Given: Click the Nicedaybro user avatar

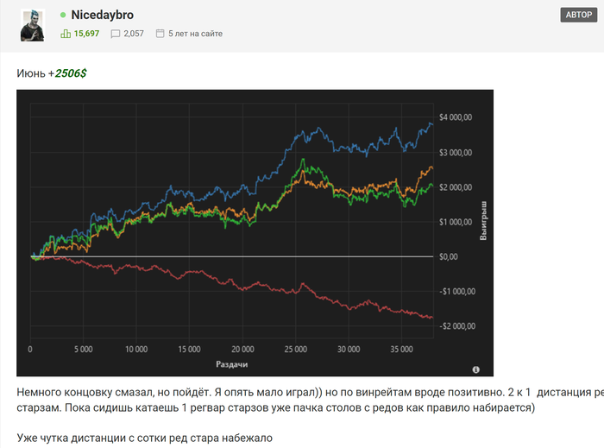Looking at the screenshot, I should click(x=32, y=25).
